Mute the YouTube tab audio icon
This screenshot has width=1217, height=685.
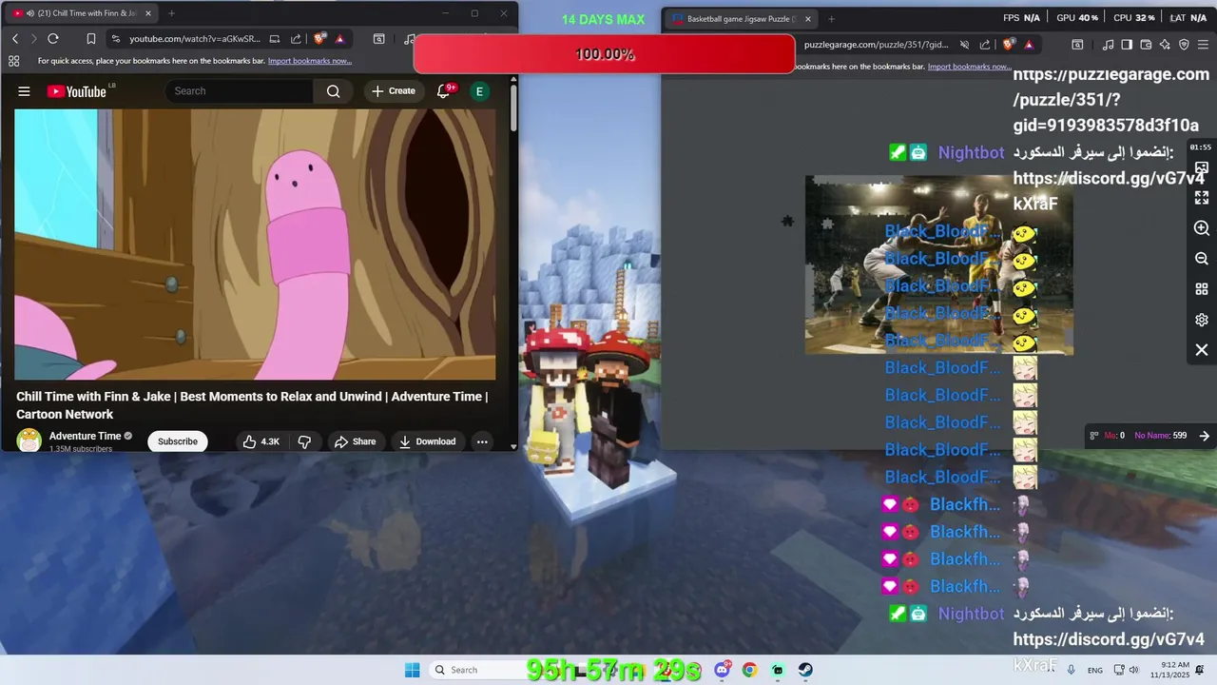pyautogui.click(x=29, y=13)
